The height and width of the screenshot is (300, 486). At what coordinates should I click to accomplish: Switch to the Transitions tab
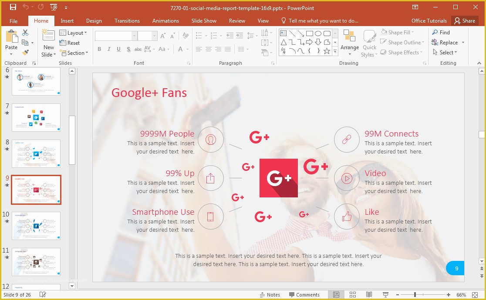[127, 21]
